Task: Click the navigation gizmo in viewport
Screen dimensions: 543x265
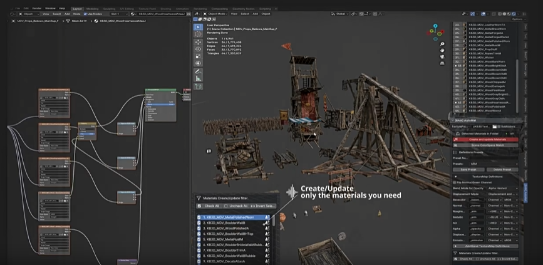Action: coord(435,31)
